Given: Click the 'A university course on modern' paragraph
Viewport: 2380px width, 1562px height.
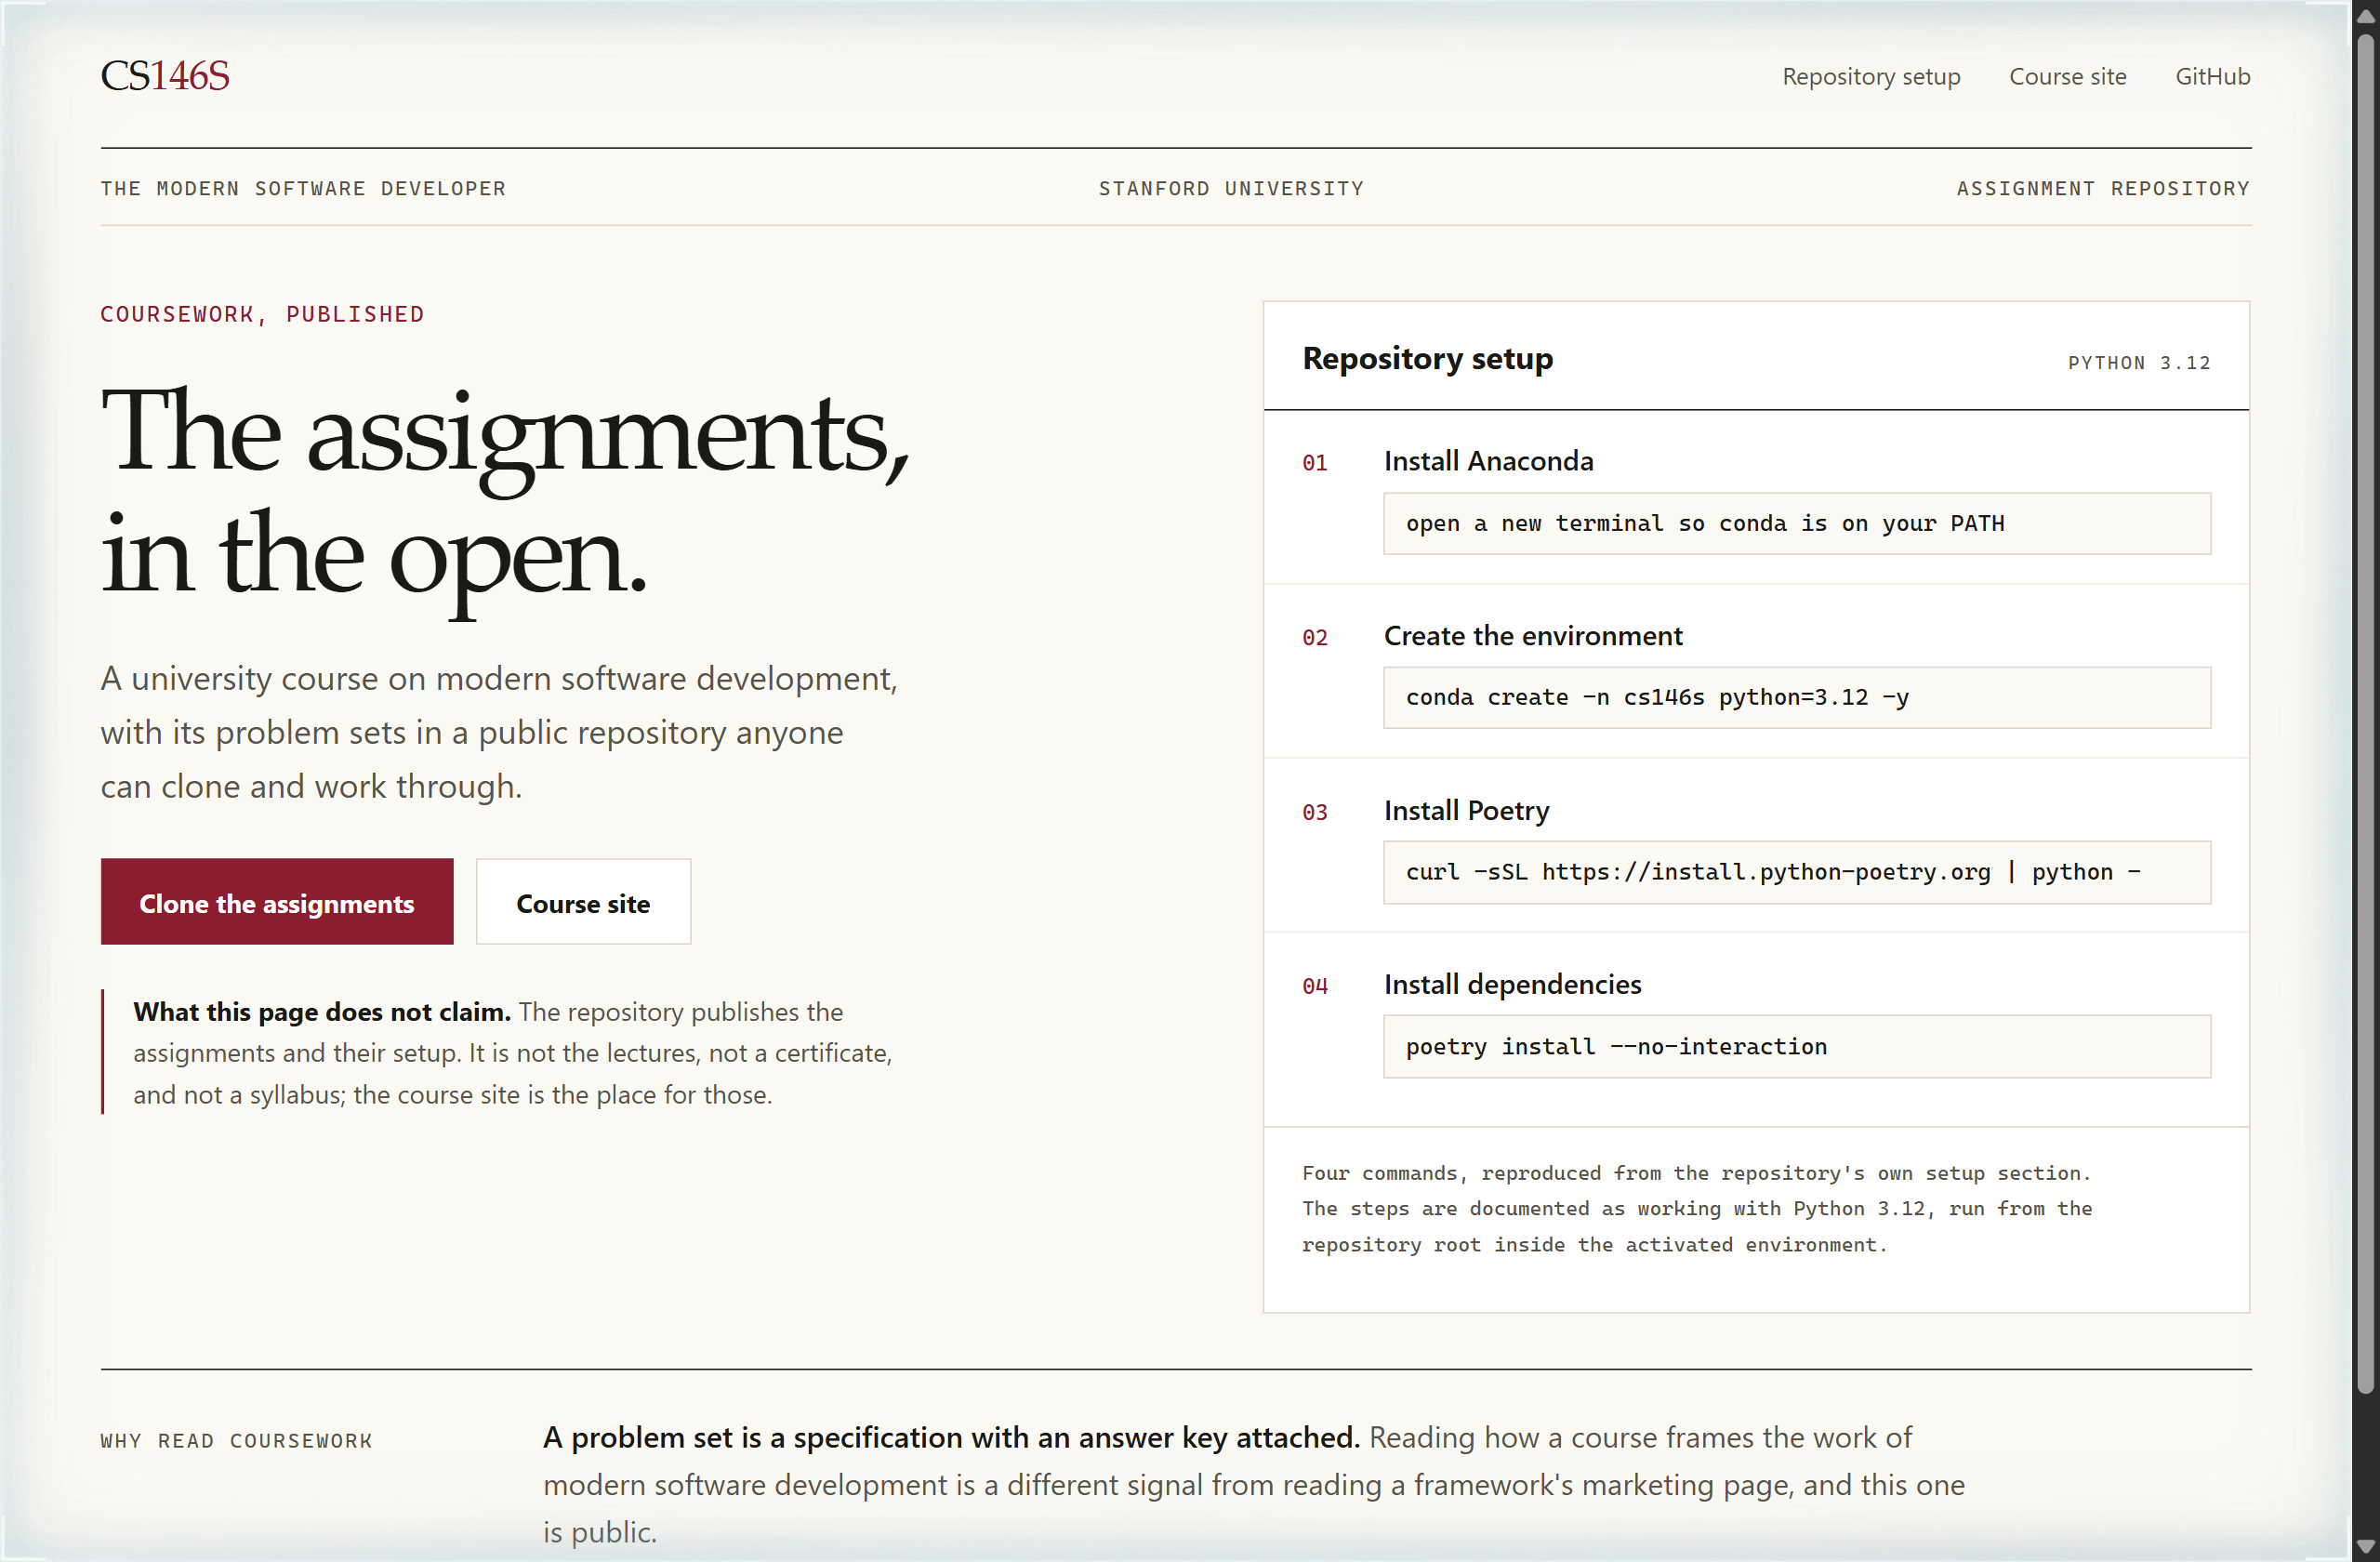Looking at the screenshot, I should 499,733.
